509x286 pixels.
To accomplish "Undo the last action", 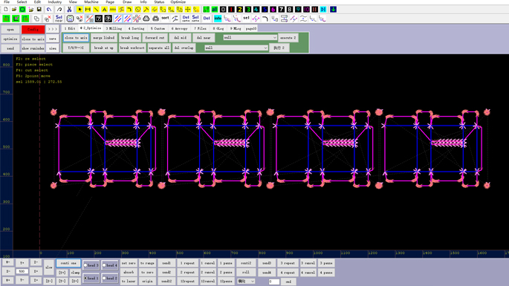I will click(x=49, y=10).
